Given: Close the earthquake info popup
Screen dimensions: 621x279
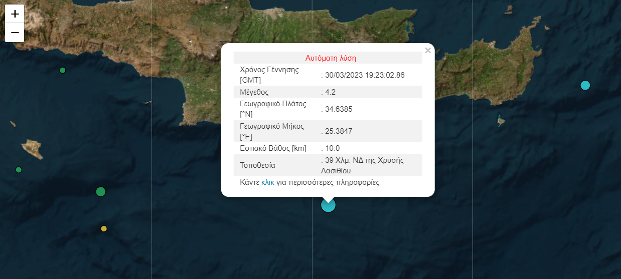Looking at the screenshot, I should point(427,50).
